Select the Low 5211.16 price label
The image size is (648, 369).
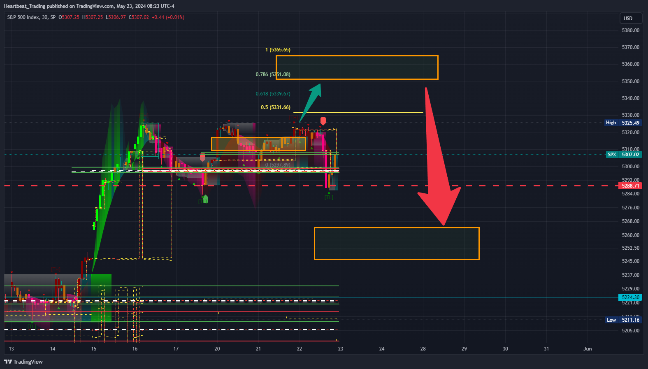pyautogui.click(x=623, y=320)
